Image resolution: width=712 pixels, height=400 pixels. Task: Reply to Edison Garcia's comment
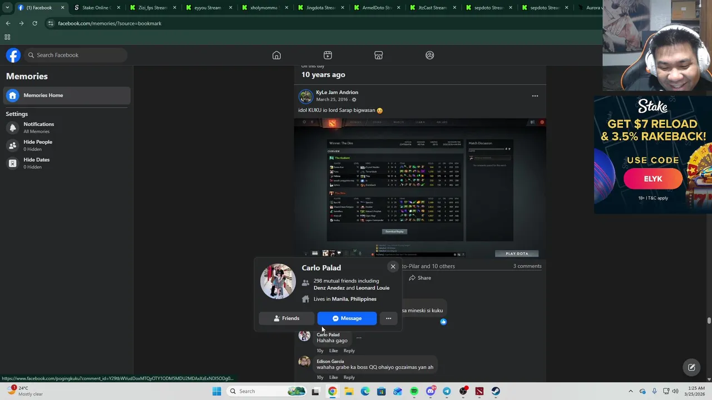pyautogui.click(x=349, y=377)
